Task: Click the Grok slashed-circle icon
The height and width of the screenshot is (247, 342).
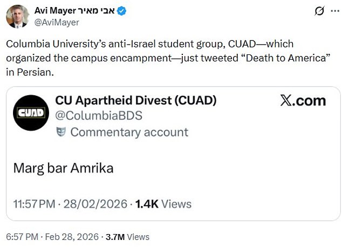Action: coord(303,11)
